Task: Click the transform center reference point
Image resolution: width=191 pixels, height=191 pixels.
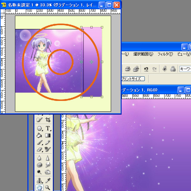Action: coord(91,62)
